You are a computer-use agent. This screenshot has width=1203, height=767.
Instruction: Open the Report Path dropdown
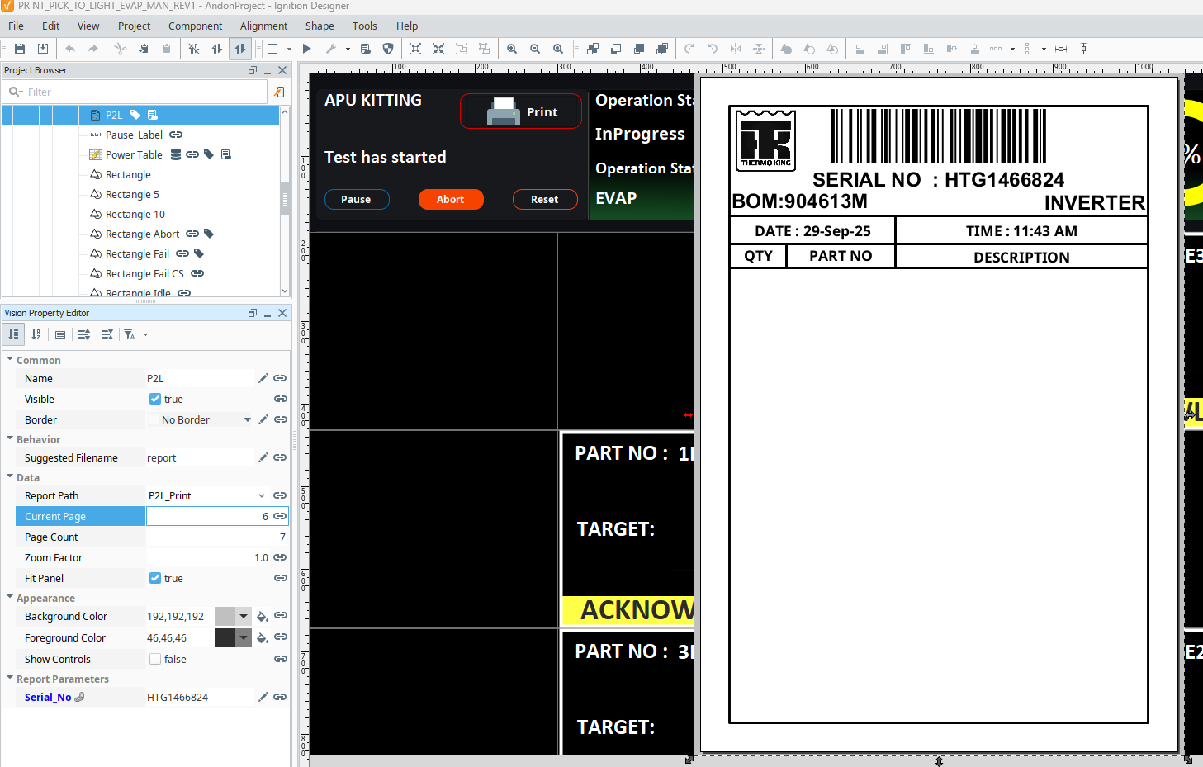[x=262, y=495]
